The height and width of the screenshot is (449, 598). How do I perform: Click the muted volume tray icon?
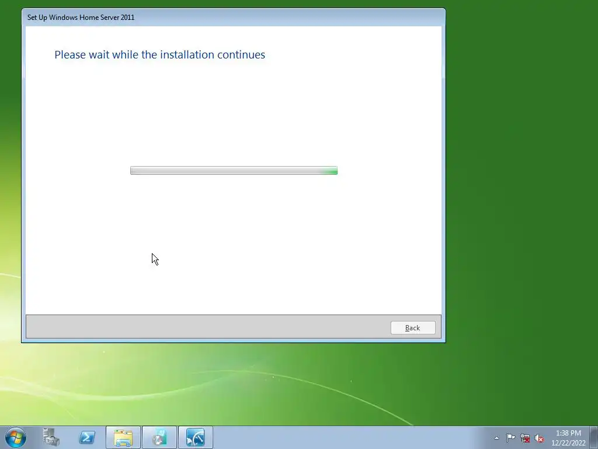pos(539,438)
